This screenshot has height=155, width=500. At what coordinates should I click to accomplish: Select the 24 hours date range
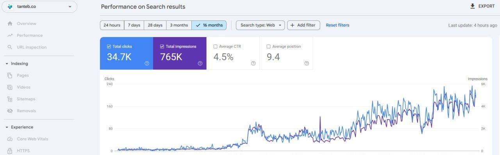112,25
